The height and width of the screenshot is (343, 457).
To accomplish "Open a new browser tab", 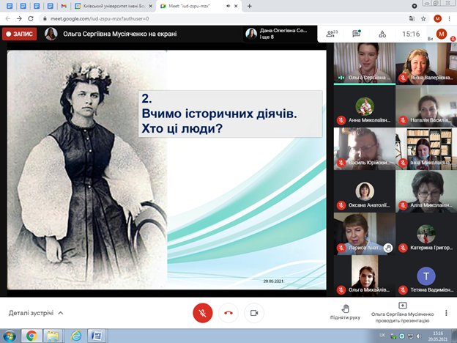I will pyautogui.click(x=250, y=6).
